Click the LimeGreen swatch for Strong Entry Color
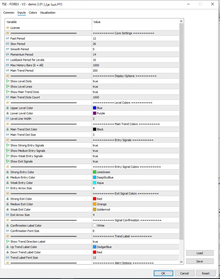This screenshot has width=220, height=279. click(x=95, y=172)
